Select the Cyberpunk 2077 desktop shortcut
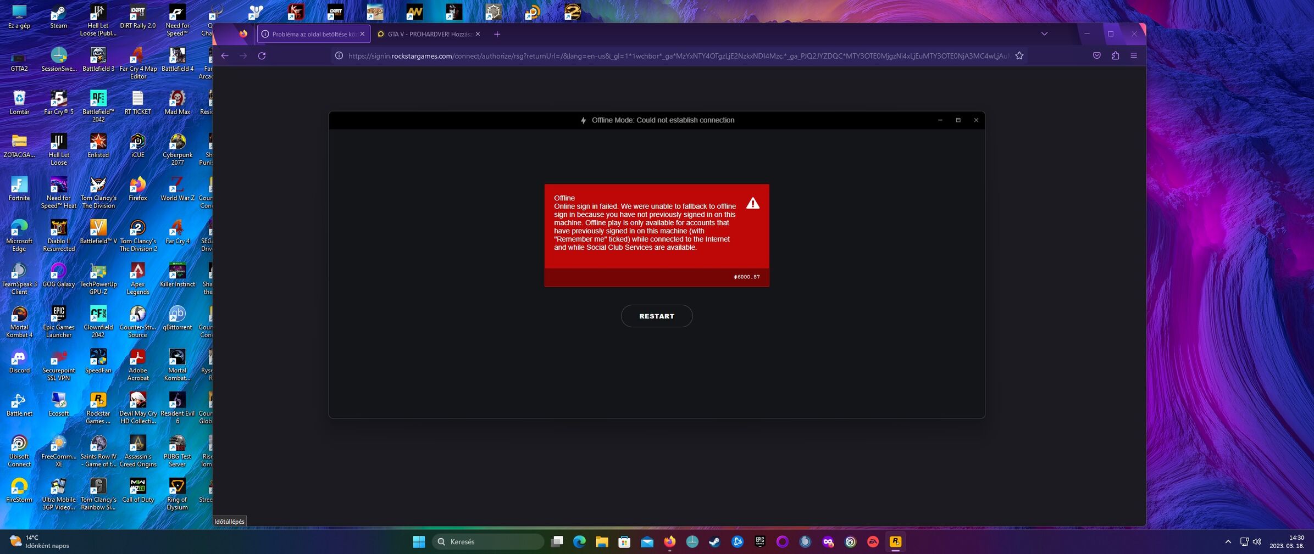 [x=178, y=150]
